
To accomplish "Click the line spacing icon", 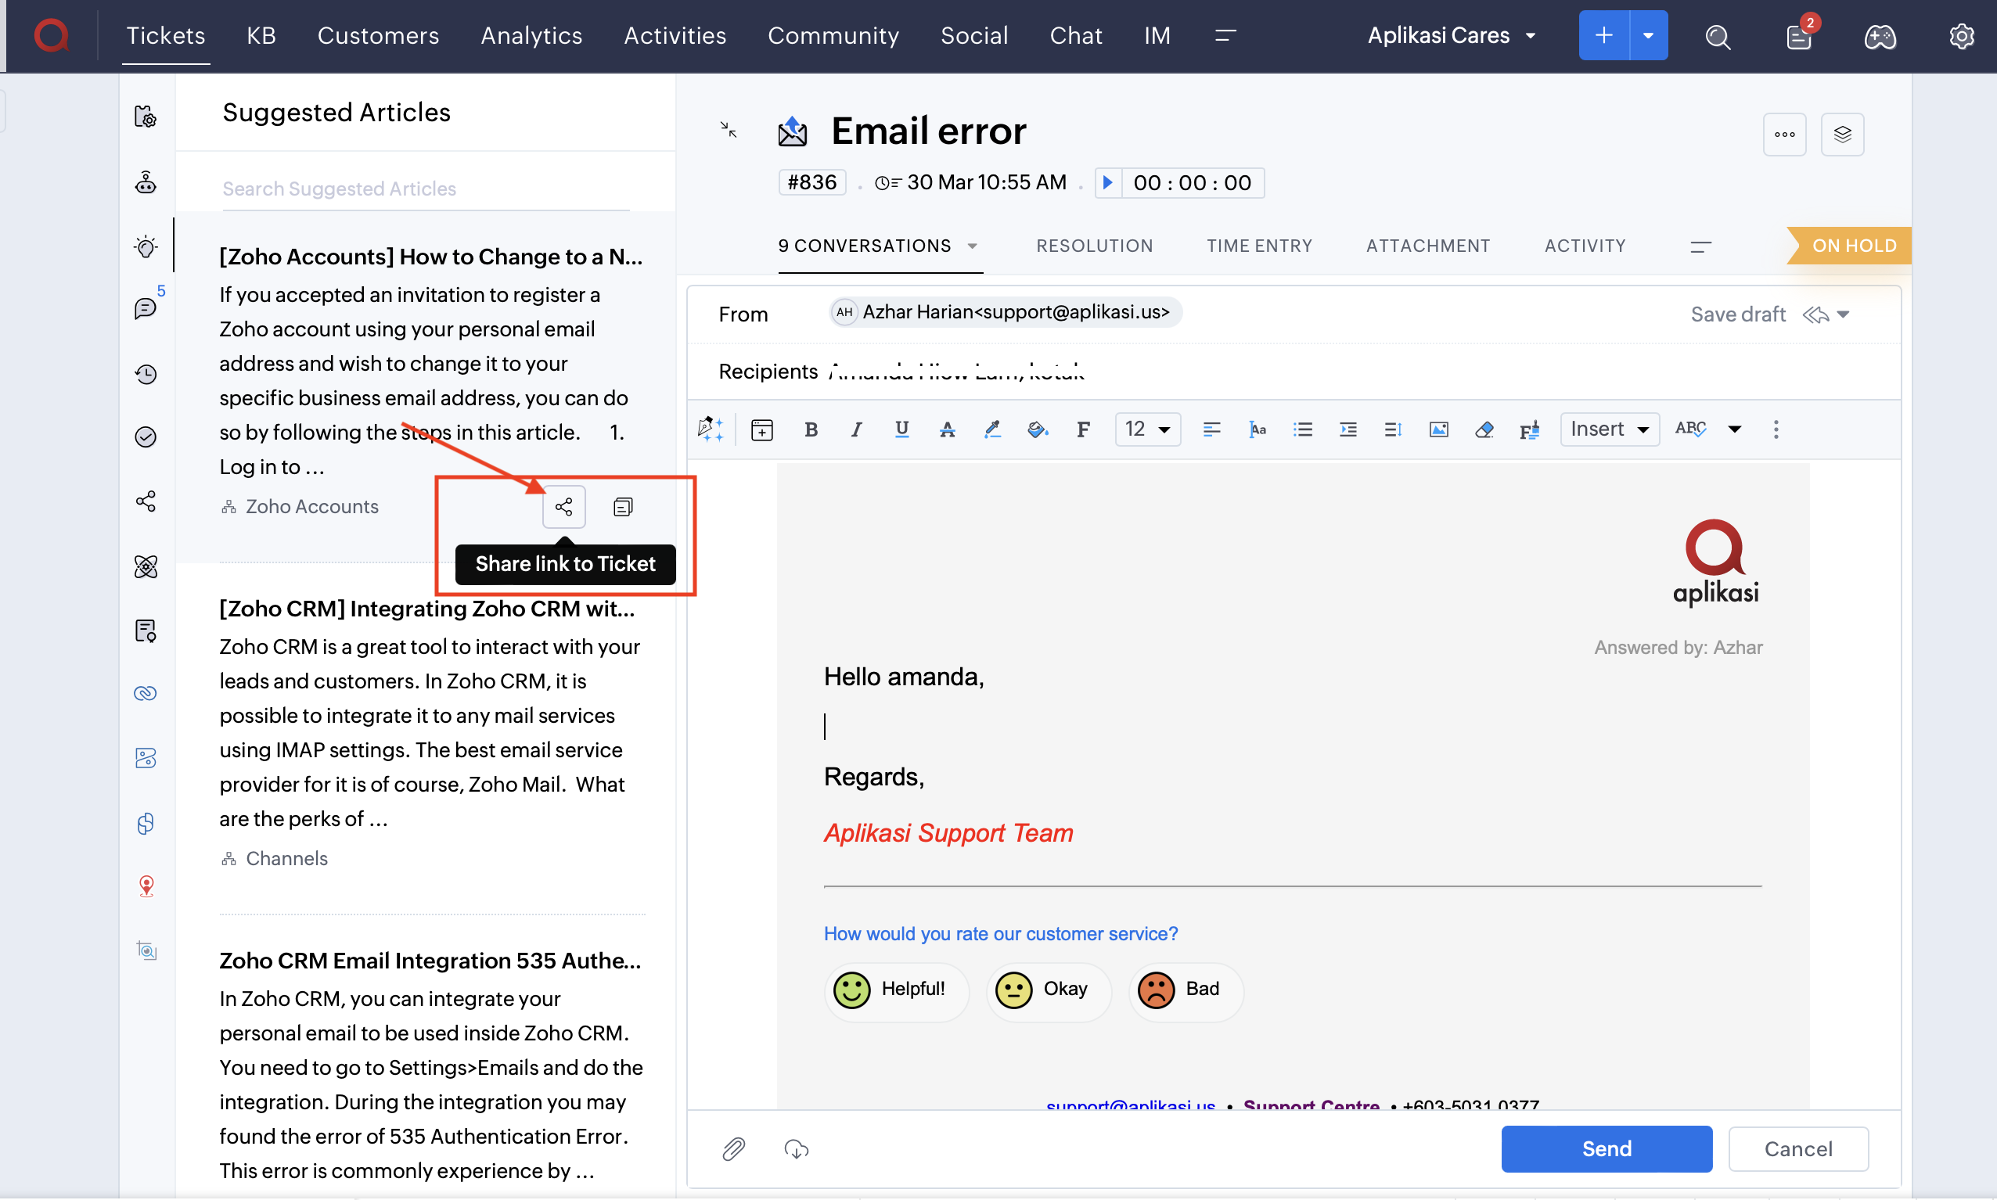I will (x=1393, y=429).
